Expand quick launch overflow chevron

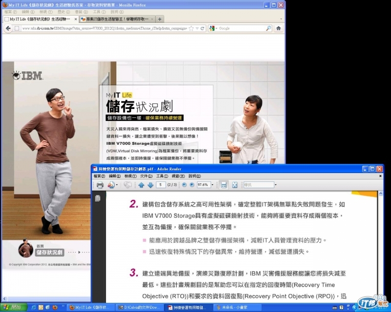[63, 307]
